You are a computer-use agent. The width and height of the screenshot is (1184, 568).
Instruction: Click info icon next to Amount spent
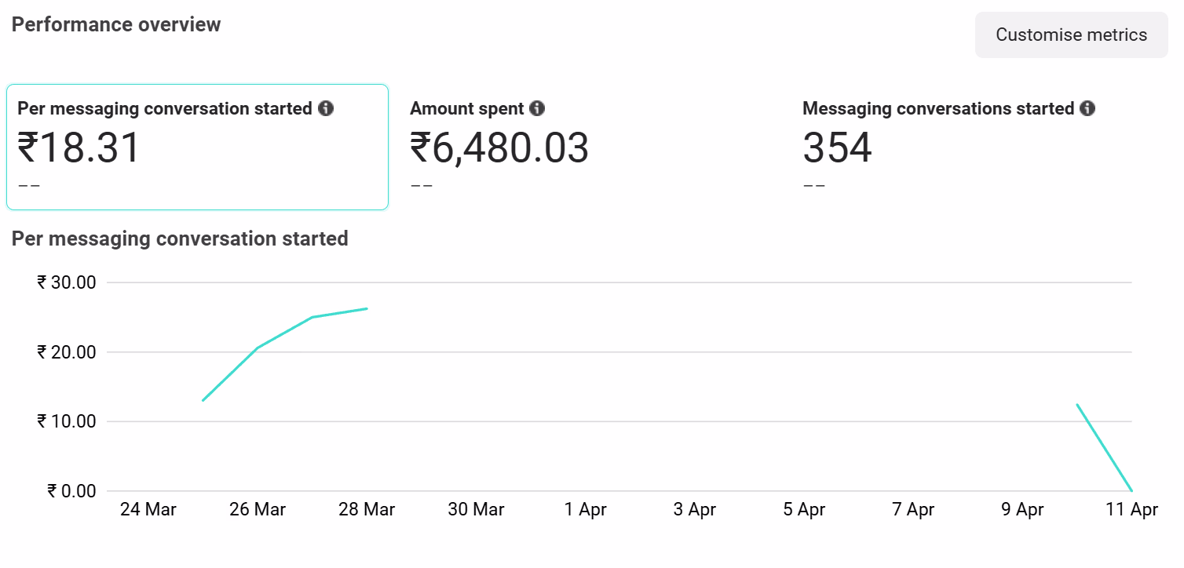pos(537,108)
